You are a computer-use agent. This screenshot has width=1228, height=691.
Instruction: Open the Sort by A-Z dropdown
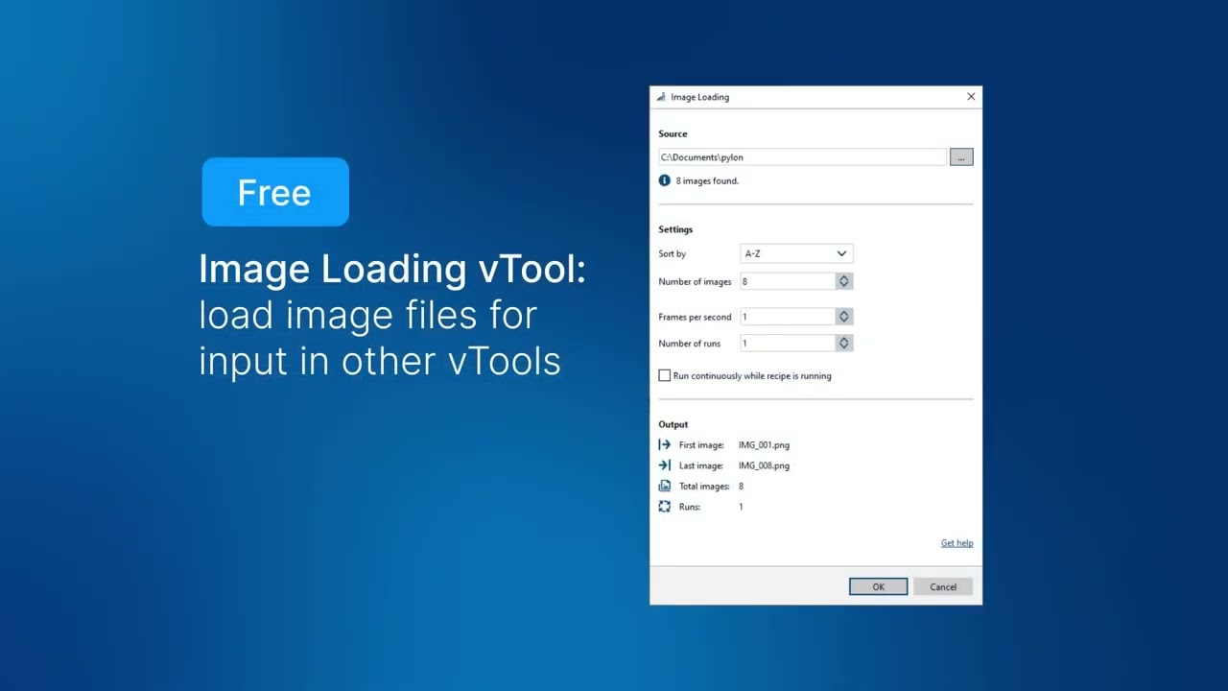[796, 254]
